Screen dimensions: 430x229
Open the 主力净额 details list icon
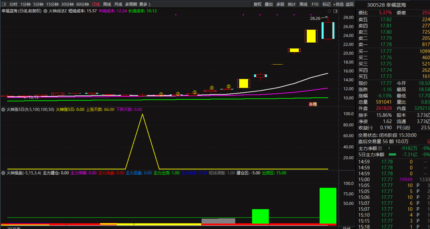380,148
